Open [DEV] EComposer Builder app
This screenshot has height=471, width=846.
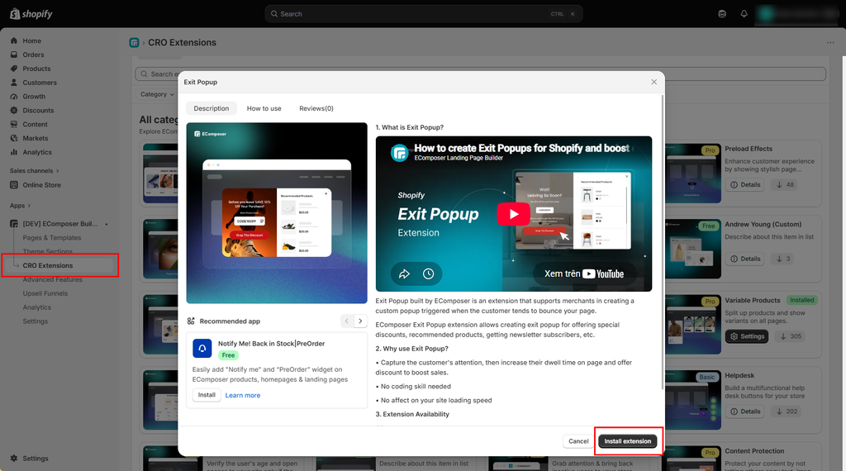point(59,223)
